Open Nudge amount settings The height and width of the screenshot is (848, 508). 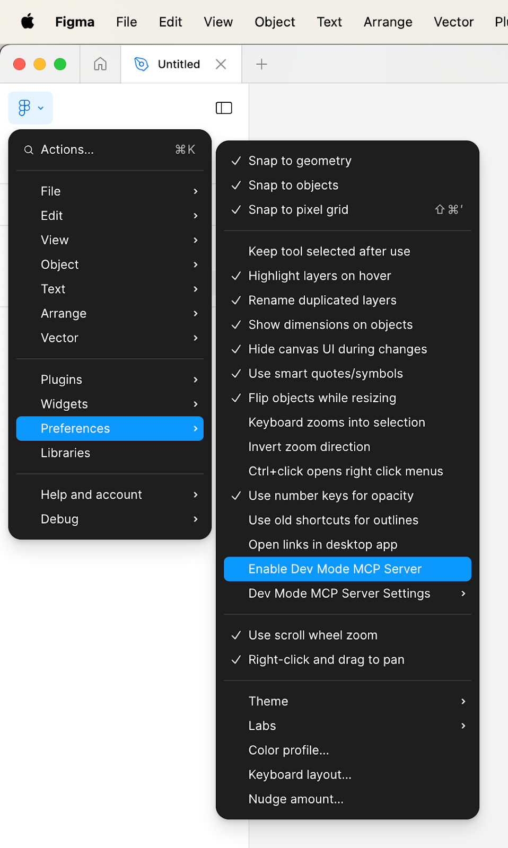[x=296, y=799]
